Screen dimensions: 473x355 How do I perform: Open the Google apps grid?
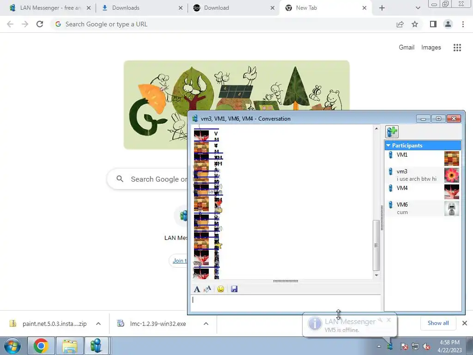pos(457,48)
